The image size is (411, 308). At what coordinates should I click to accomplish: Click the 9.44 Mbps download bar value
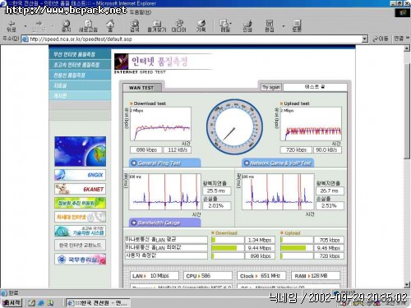(x=260, y=248)
